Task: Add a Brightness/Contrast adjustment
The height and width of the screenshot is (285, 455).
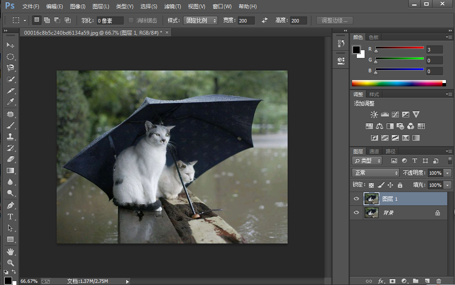Action: click(374, 115)
